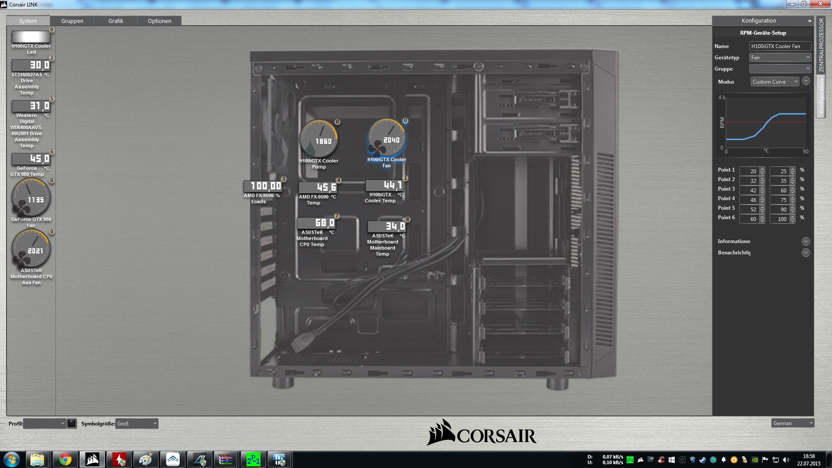Select the H100iGTX Cooler Fan gauge
832x468 pixels.
(x=387, y=138)
